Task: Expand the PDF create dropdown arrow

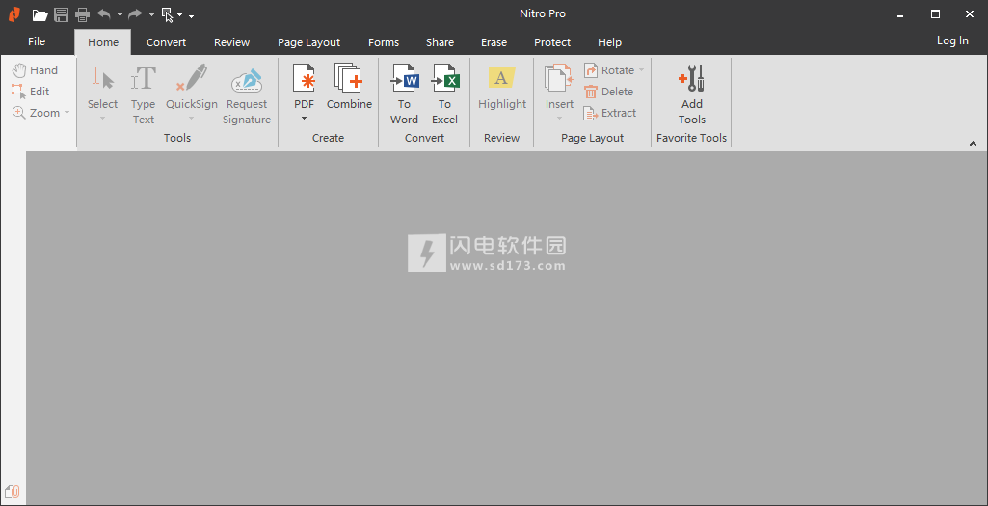Action: pos(305,119)
